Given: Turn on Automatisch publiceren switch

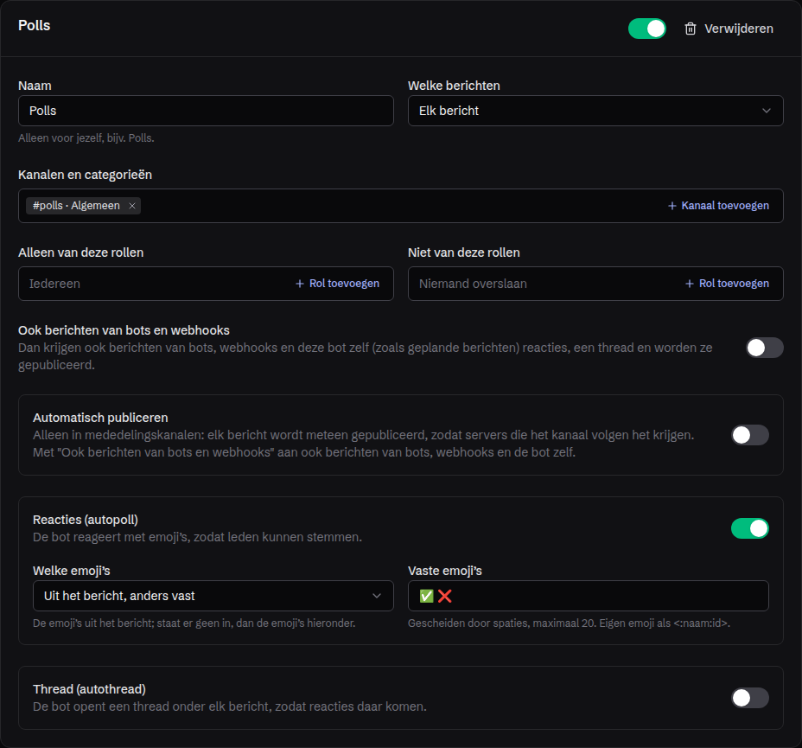Looking at the screenshot, I should pyautogui.click(x=750, y=435).
